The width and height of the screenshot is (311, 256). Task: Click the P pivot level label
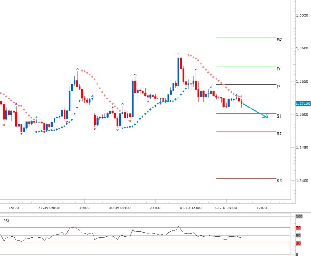(x=278, y=87)
